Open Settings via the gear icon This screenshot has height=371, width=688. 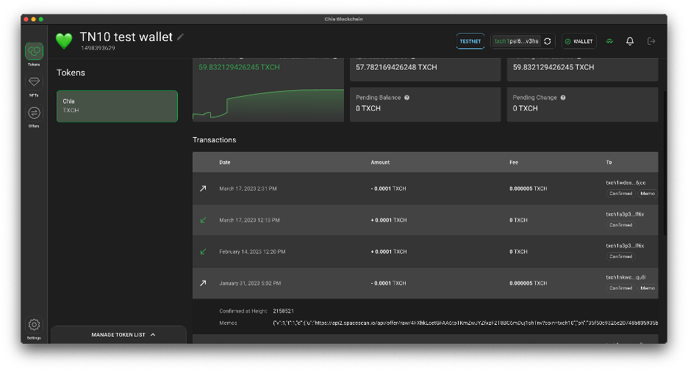click(34, 325)
